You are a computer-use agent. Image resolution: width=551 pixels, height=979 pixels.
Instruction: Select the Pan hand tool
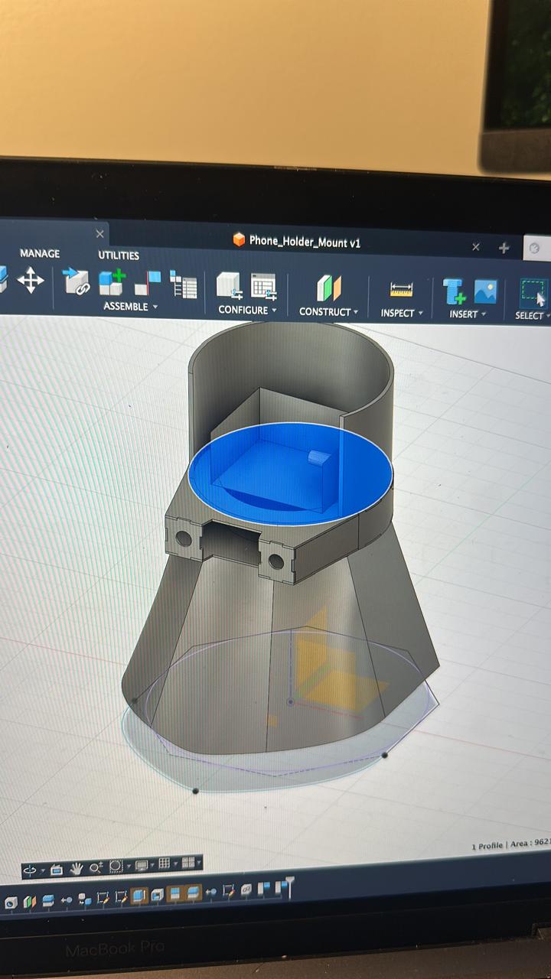point(77,868)
